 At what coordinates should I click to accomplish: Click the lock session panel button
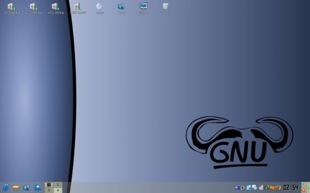click(x=304, y=185)
